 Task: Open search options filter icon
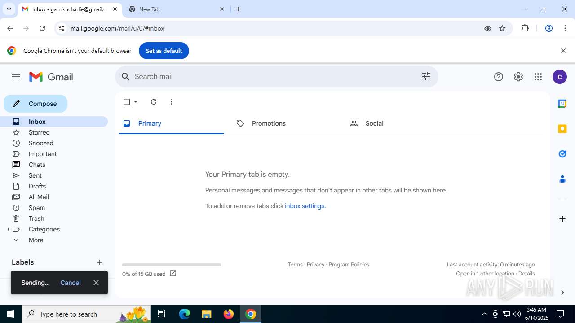coord(426,77)
